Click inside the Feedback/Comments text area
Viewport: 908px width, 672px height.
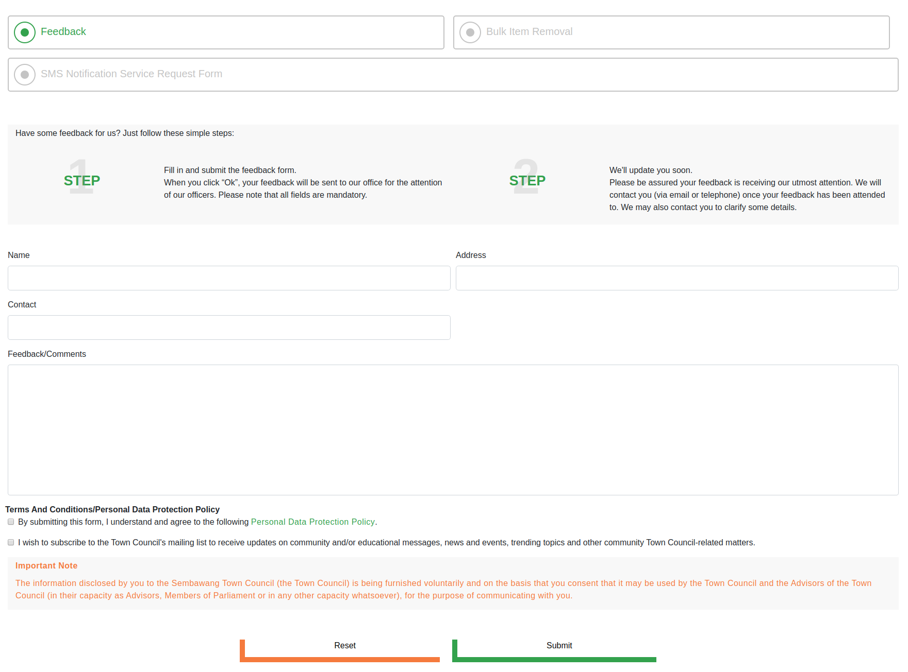pos(453,430)
